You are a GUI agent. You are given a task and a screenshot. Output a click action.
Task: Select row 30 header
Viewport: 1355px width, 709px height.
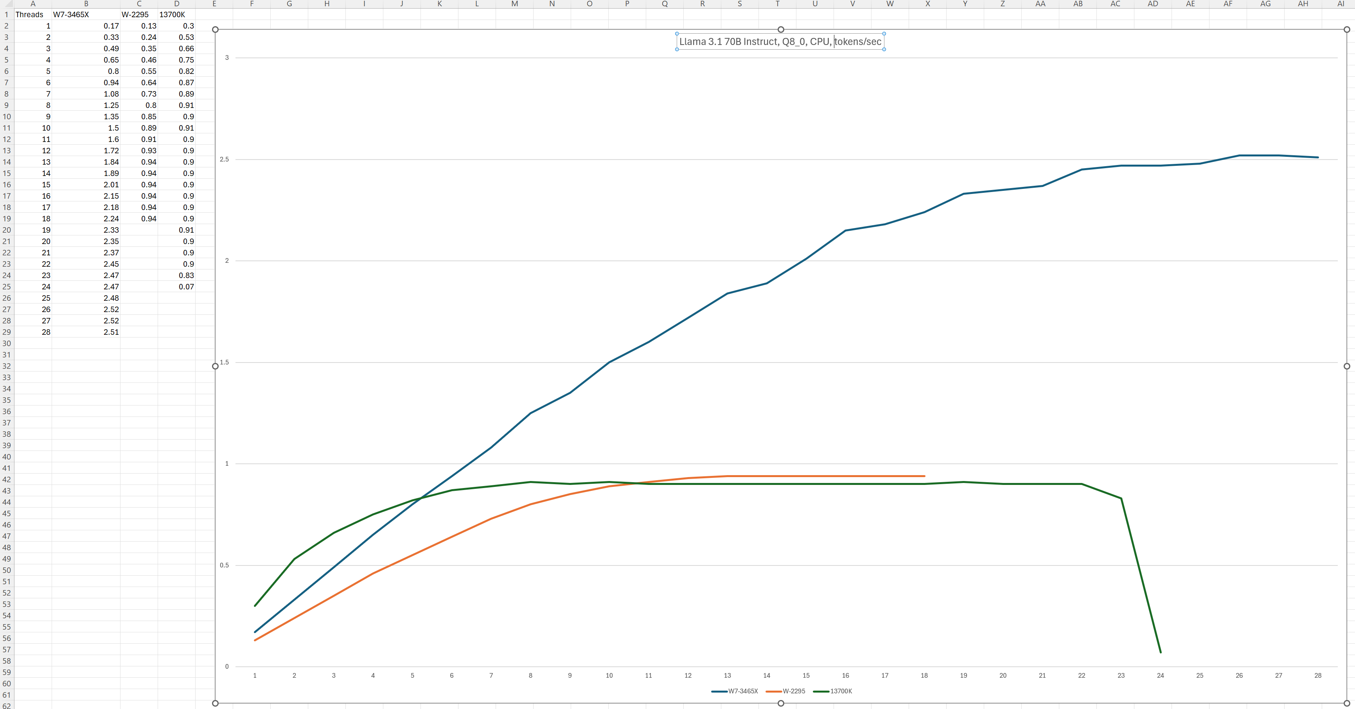click(6, 343)
